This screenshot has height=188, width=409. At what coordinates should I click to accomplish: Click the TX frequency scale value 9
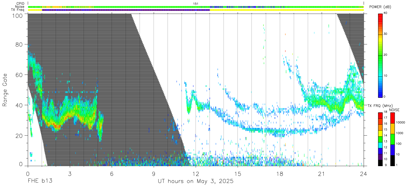(x=385, y=165)
